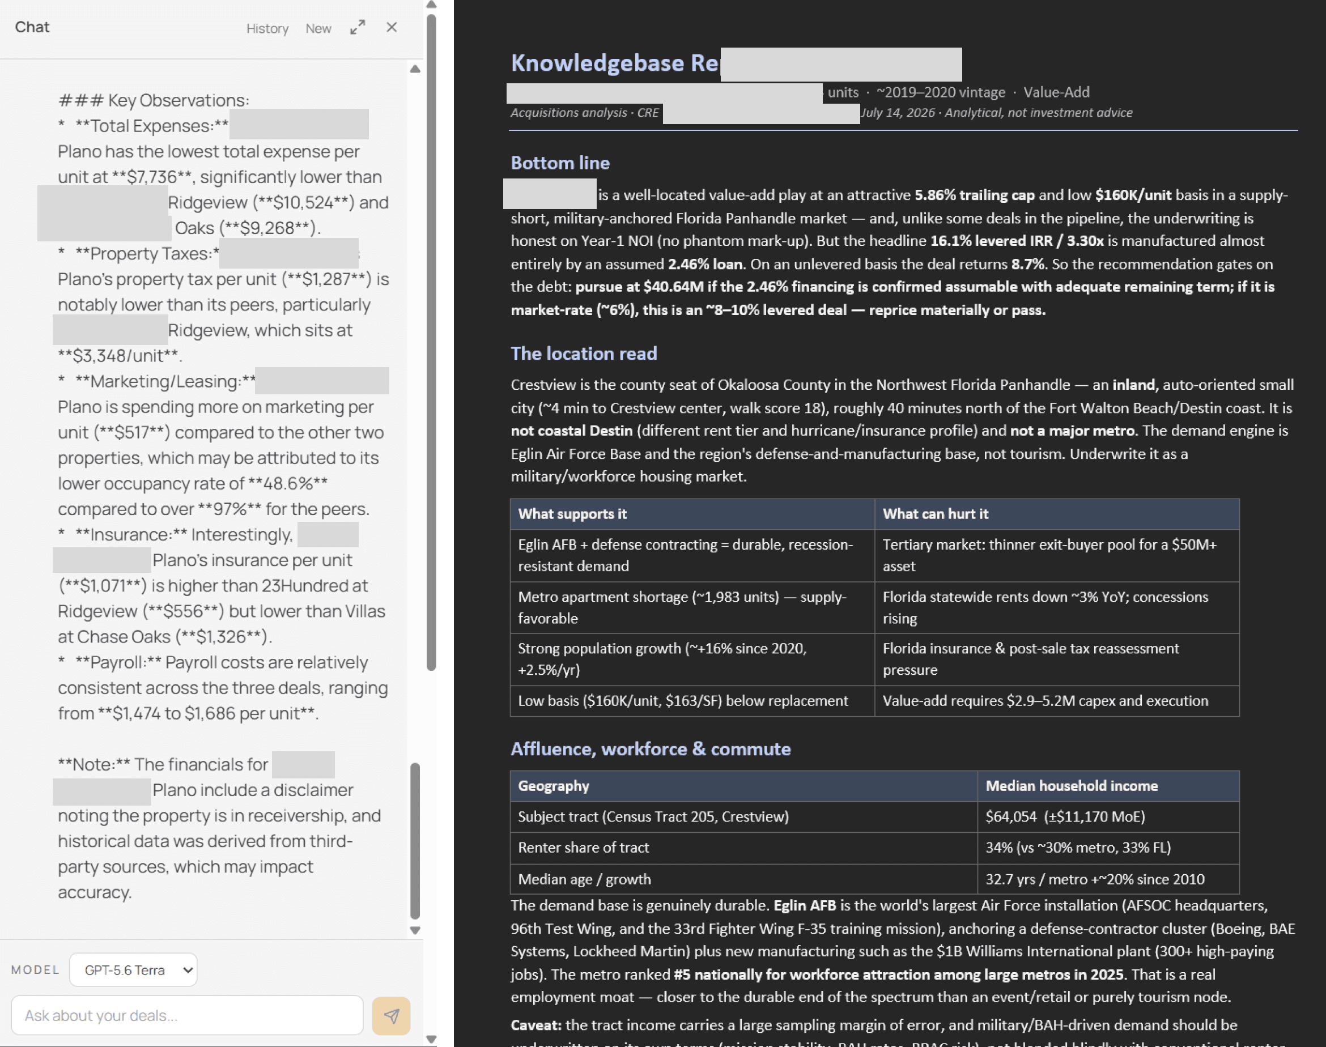Click 'Median age / growth' cell
Viewport: 1326px width, 1047px height.
coord(743,879)
